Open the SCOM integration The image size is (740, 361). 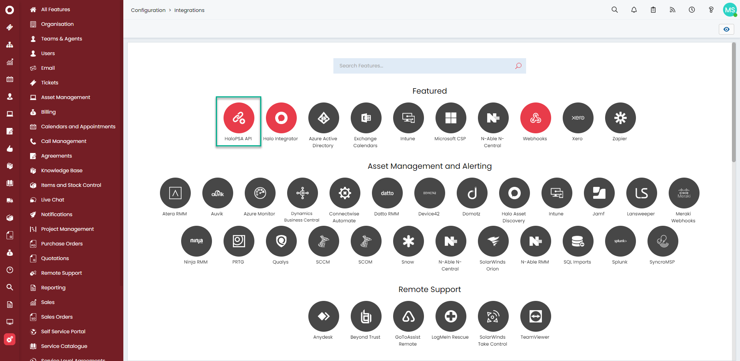(366, 241)
